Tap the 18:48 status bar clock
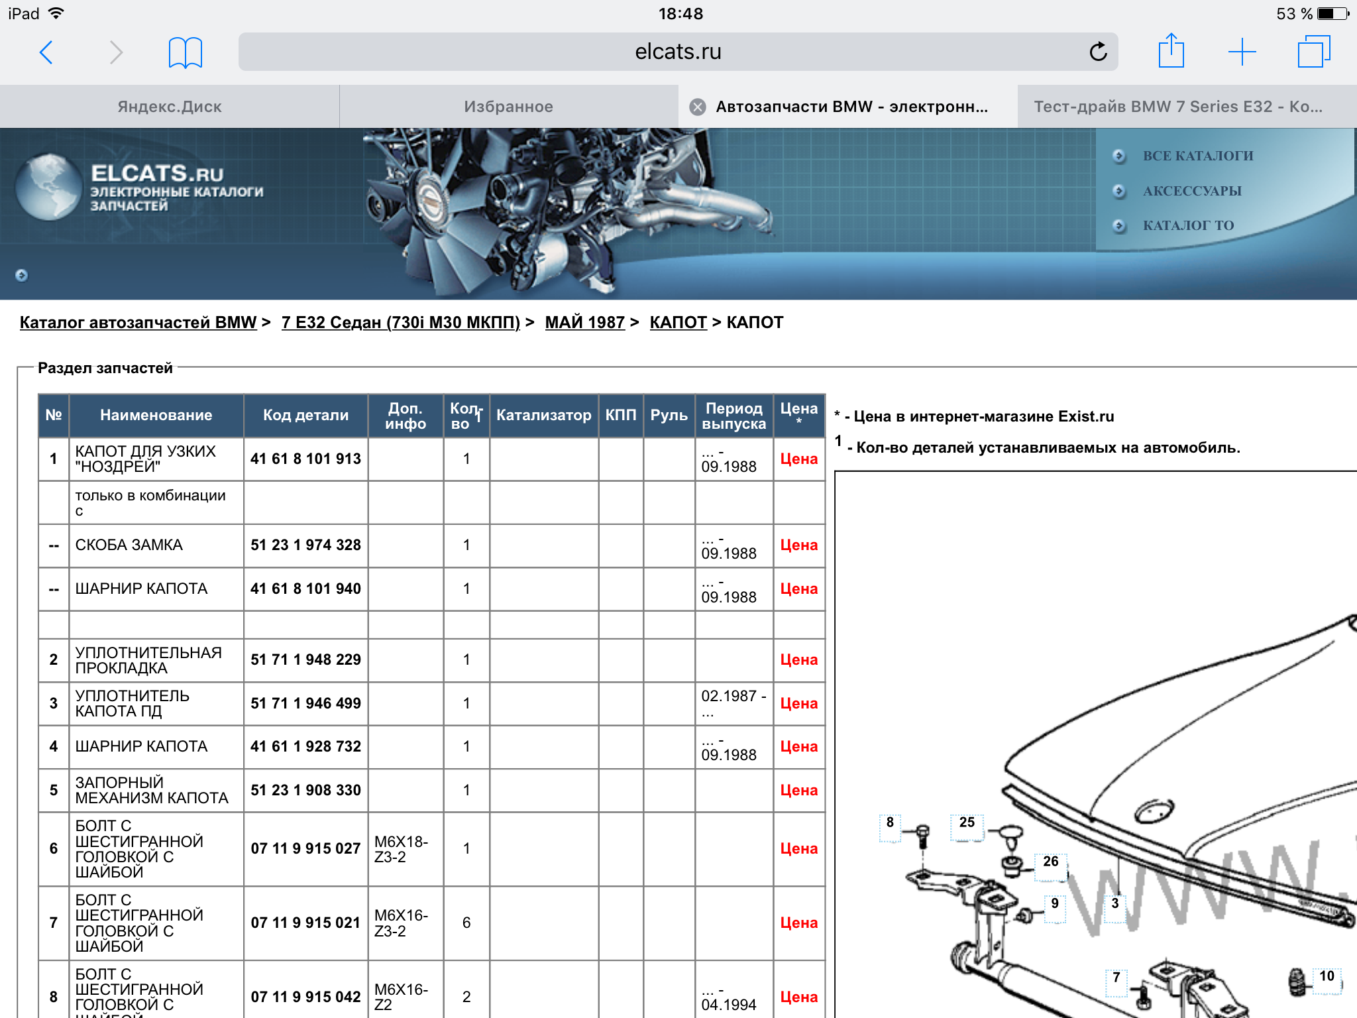Screen dimensions: 1357x1018 click(680, 13)
